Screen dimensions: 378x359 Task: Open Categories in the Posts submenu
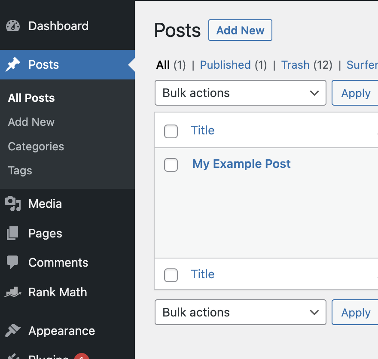click(x=36, y=146)
